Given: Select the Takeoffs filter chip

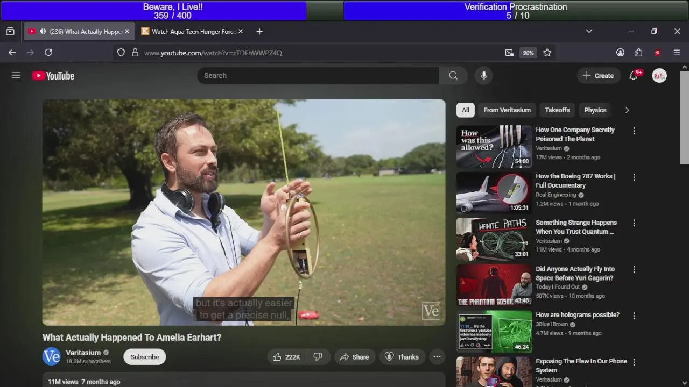Looking at the screenshot, I should tap(557, 110).
